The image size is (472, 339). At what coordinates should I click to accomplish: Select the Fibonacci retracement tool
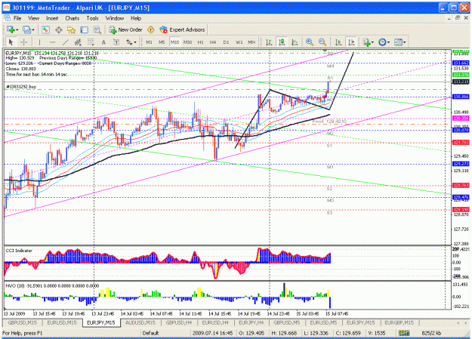coord(91,42)
